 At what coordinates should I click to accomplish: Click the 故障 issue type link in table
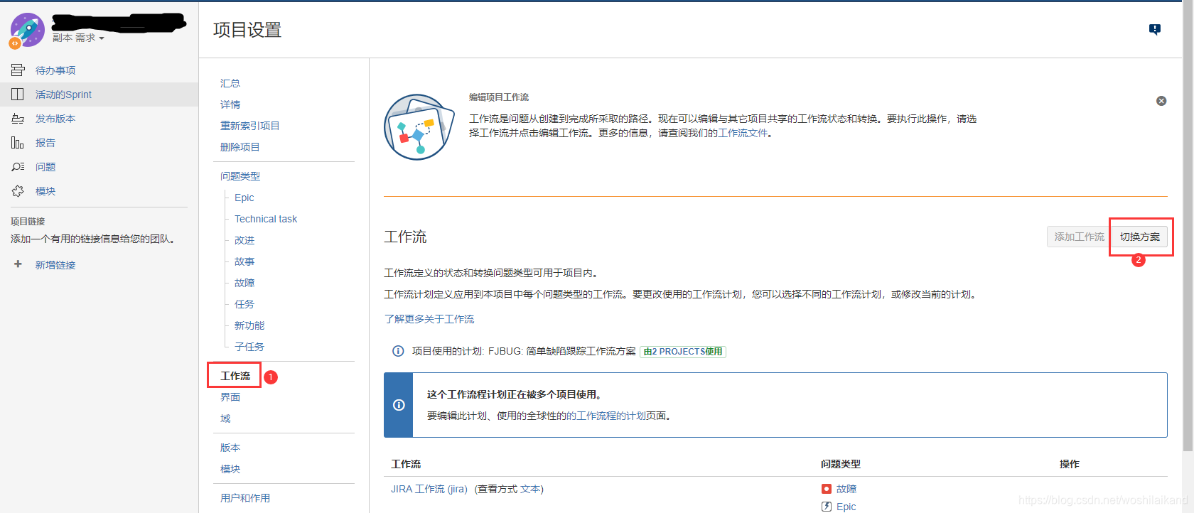pyautogui.click(x=846, y=489)
